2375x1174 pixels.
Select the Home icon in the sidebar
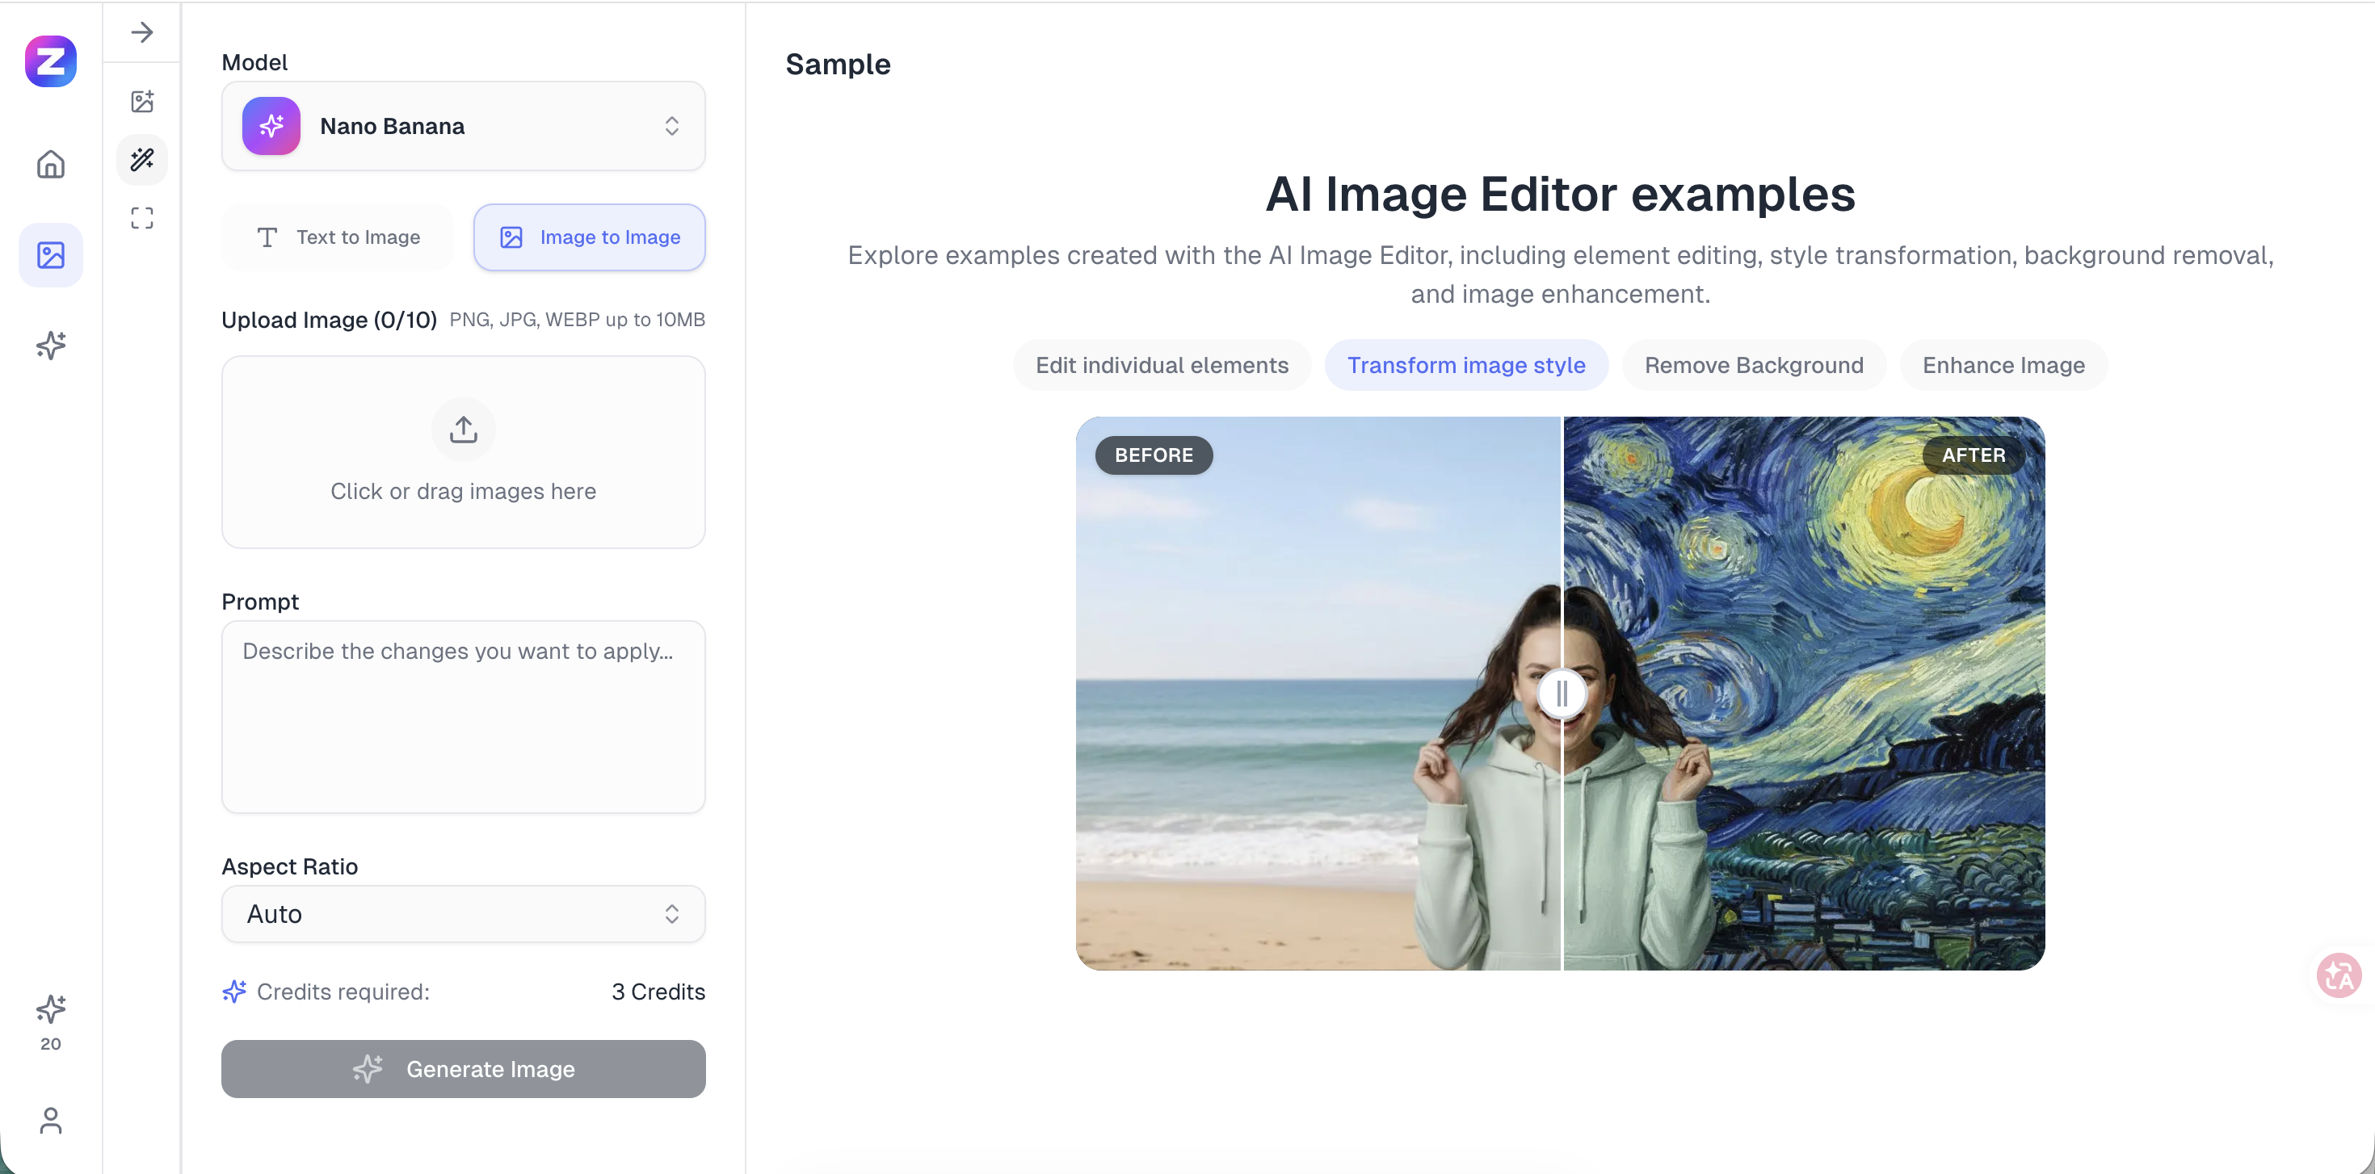click(51, 163)
